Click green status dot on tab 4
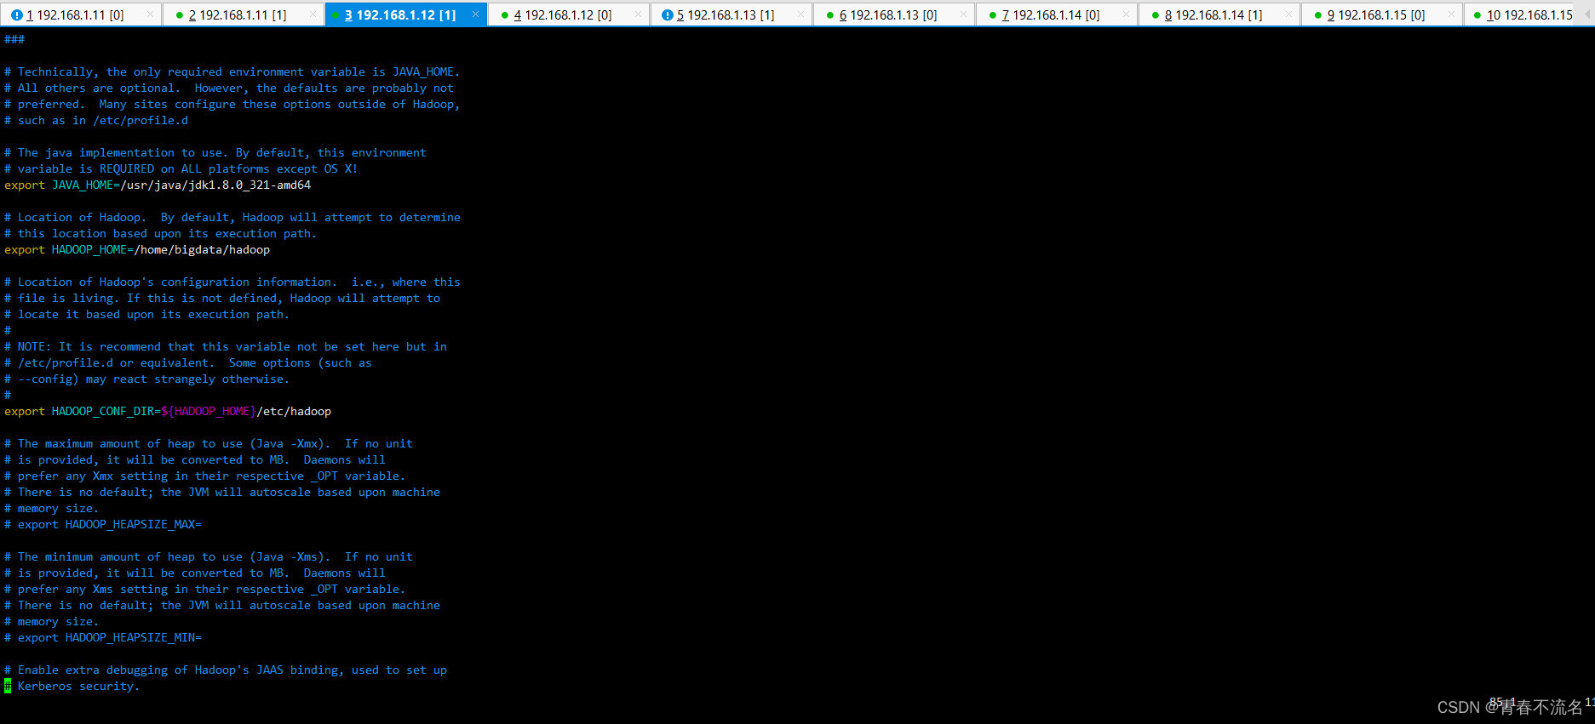 coord(505,15)
